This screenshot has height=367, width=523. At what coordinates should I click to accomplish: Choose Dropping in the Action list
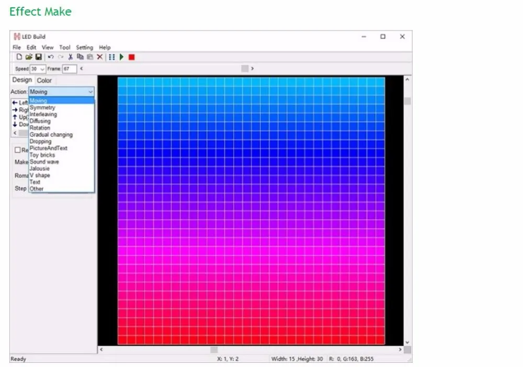61,141
